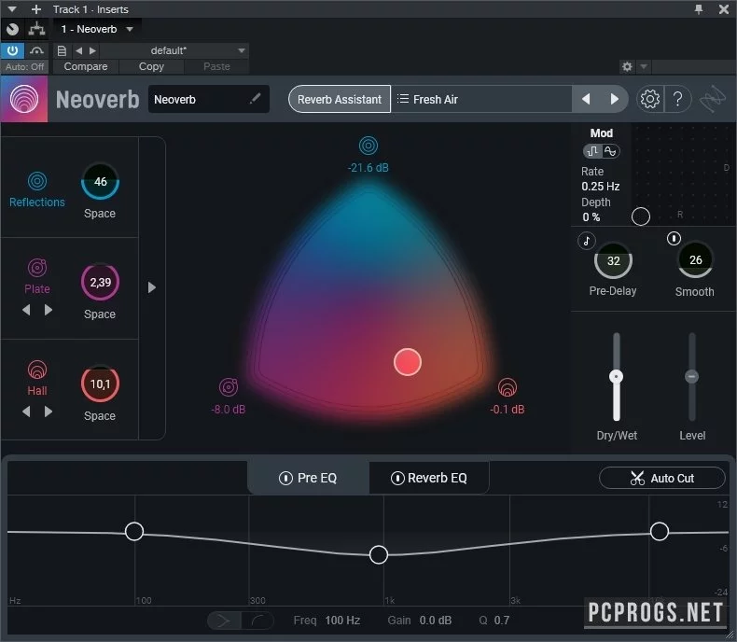The width and height of the screenshot is (737, 642).
Task: Go to previous host preset
Action: pos(78,50)
